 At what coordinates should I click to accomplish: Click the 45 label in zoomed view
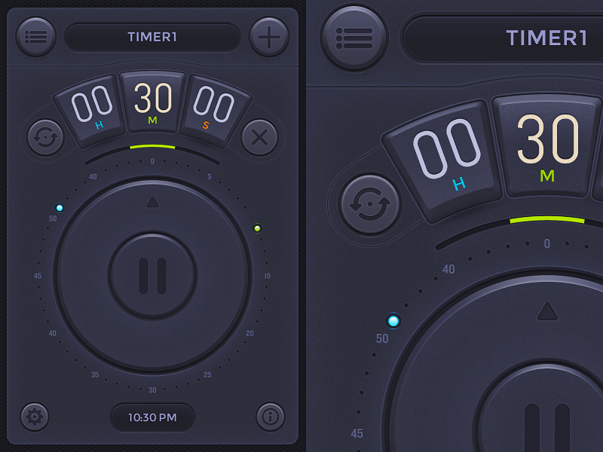357,433
